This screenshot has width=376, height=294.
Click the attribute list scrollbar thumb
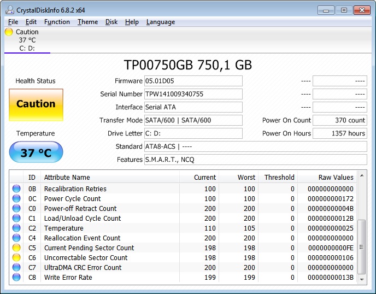362,247
